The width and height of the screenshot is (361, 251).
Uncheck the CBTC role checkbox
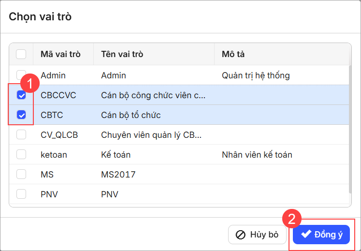(x=21, y=115)
